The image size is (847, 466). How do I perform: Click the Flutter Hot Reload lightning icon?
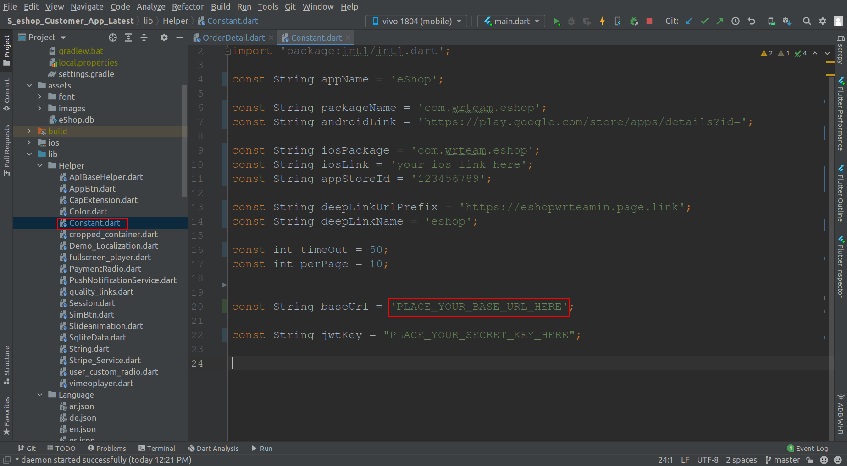(602, 22)
